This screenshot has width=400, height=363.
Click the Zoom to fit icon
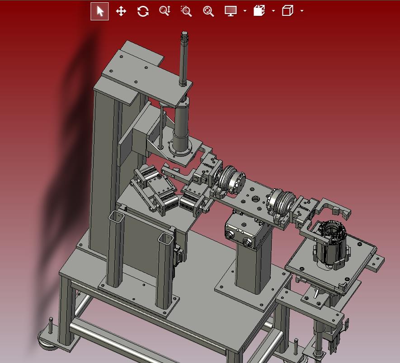click(208, 11)
